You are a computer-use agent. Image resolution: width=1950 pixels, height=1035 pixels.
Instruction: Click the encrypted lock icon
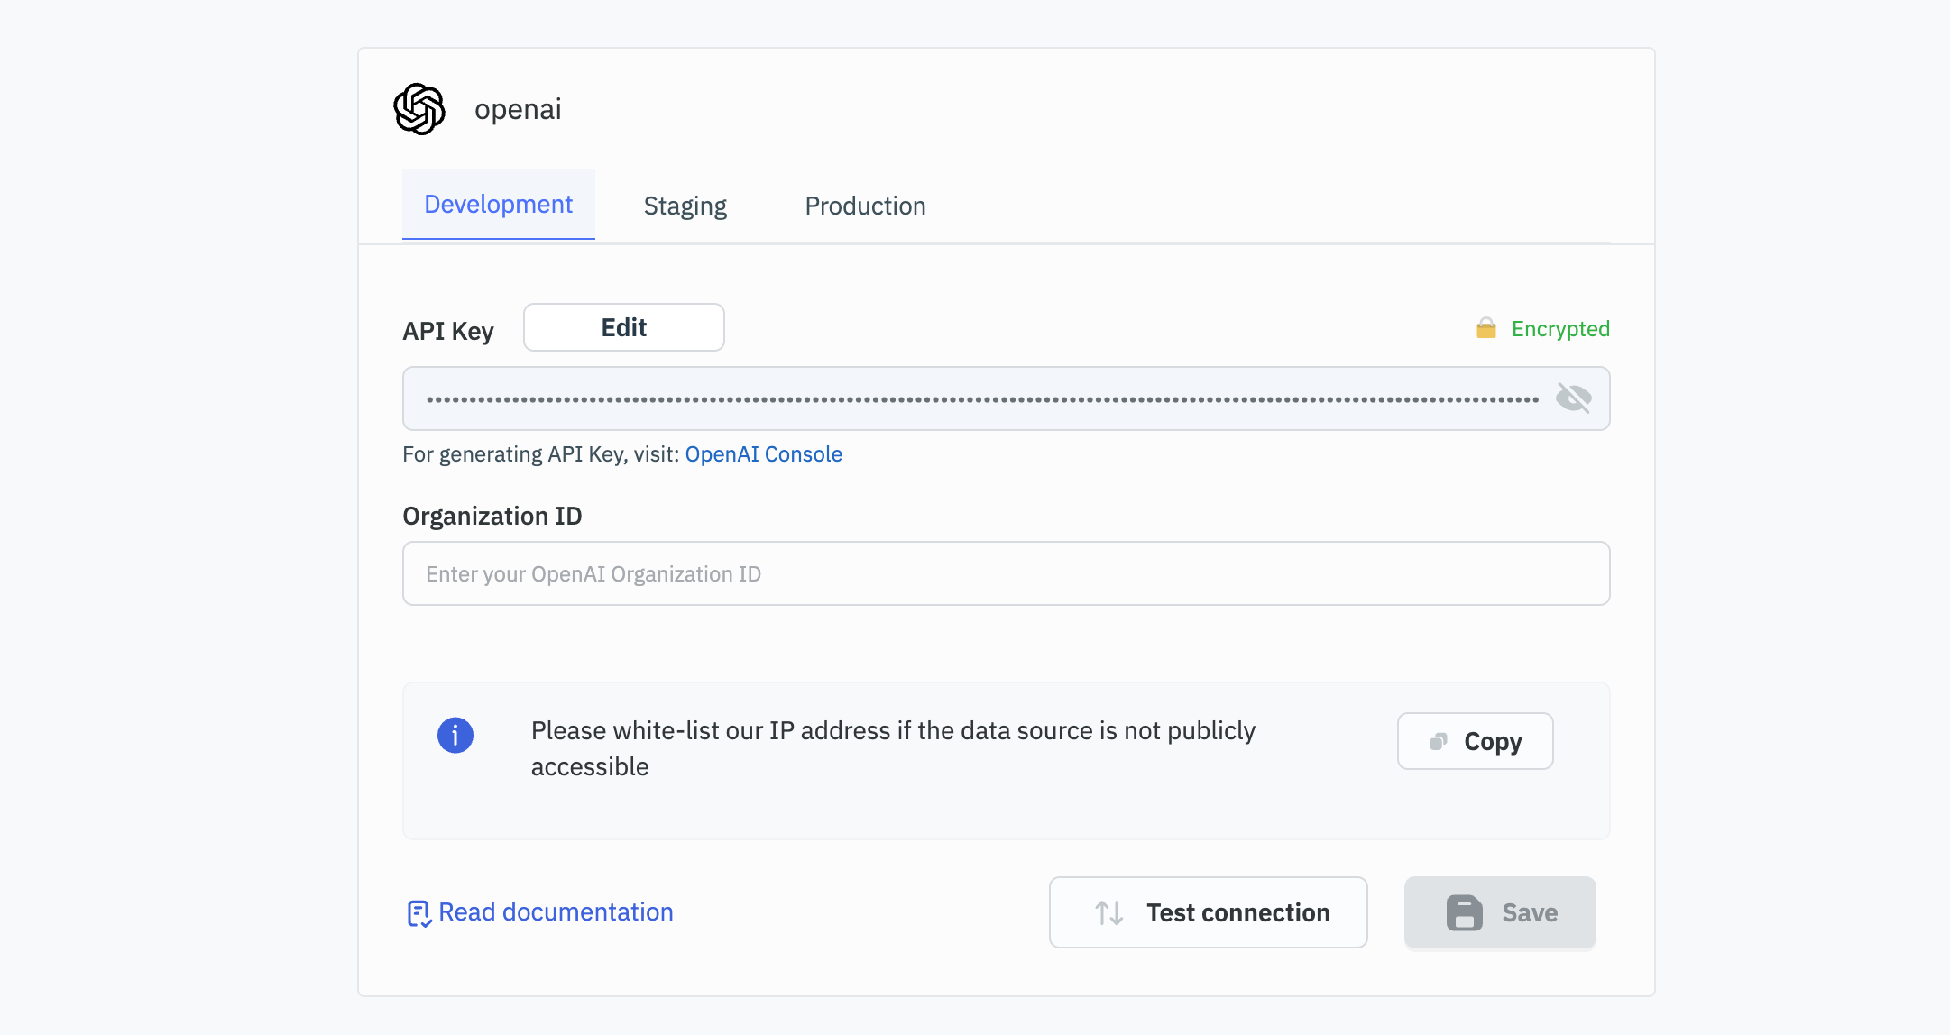1485,327
